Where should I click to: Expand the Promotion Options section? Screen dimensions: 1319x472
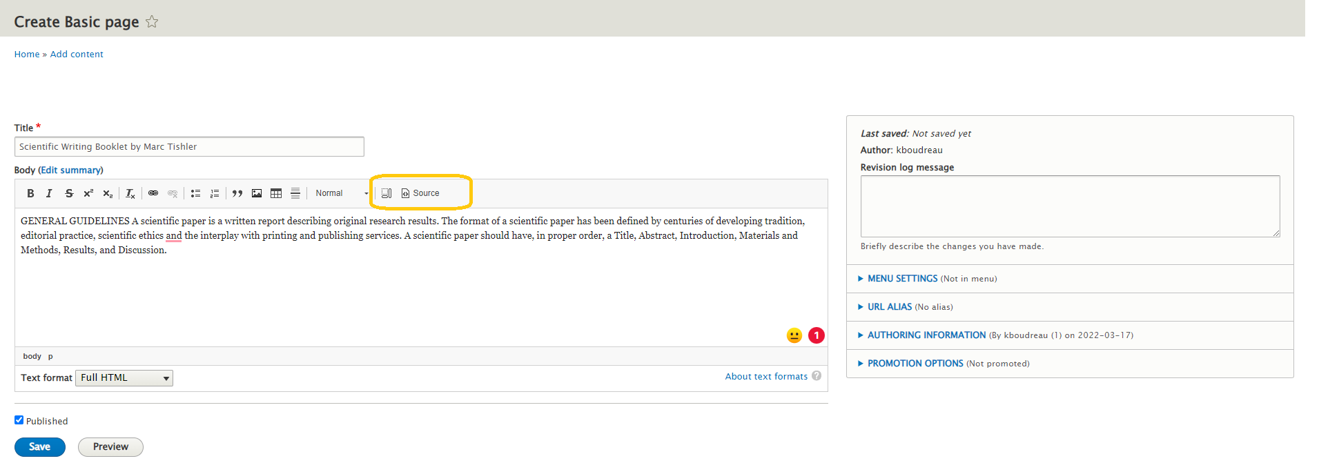pos(915,364)
